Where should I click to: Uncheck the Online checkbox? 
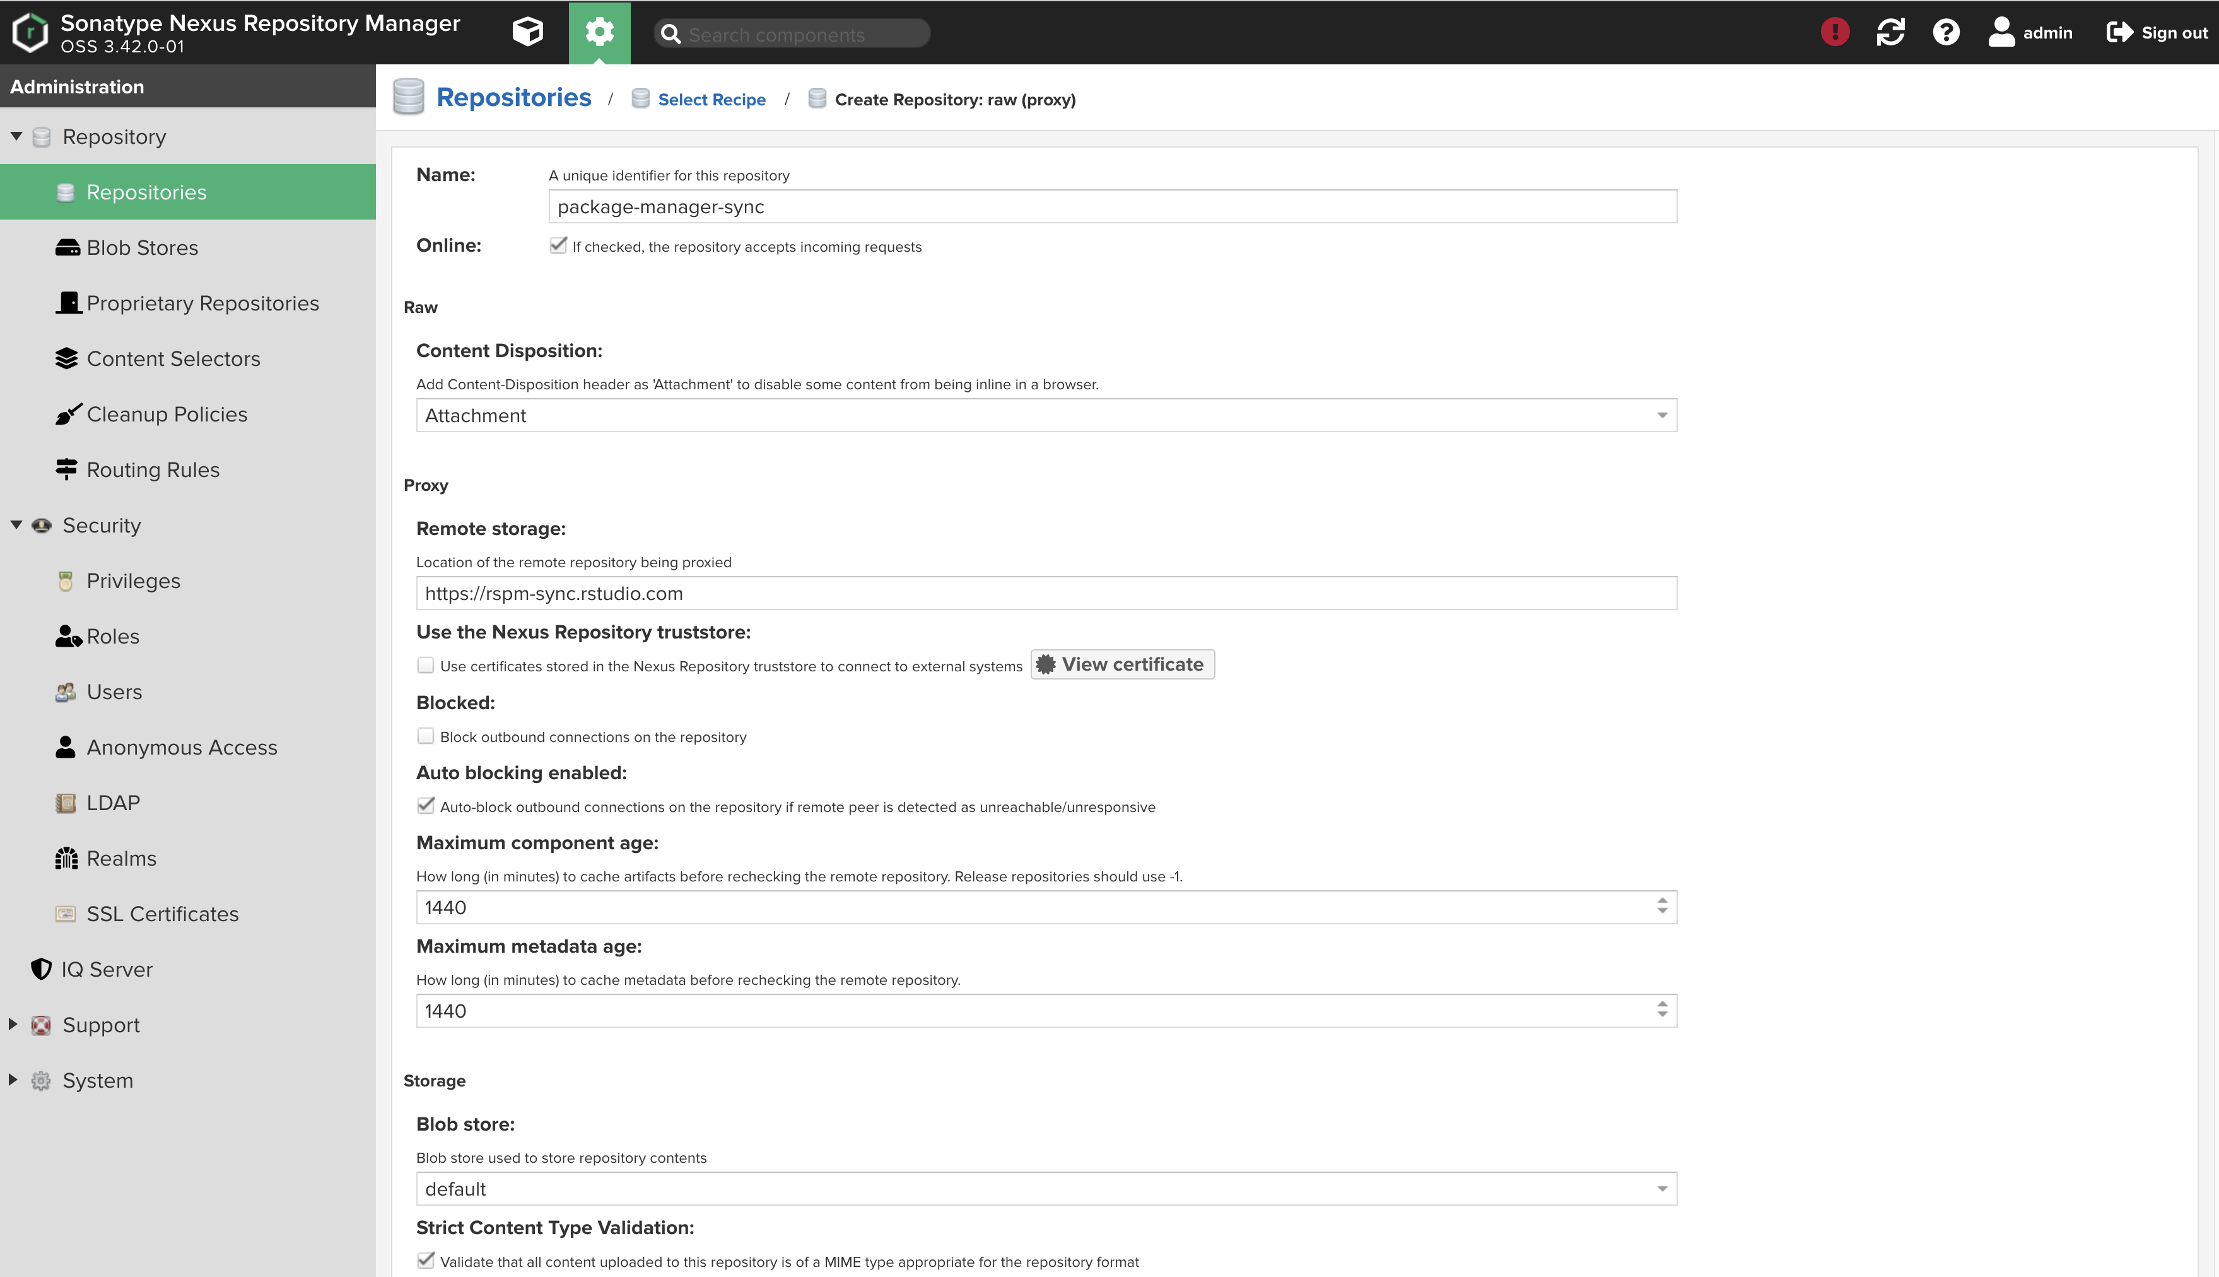[x=558, y=245]
